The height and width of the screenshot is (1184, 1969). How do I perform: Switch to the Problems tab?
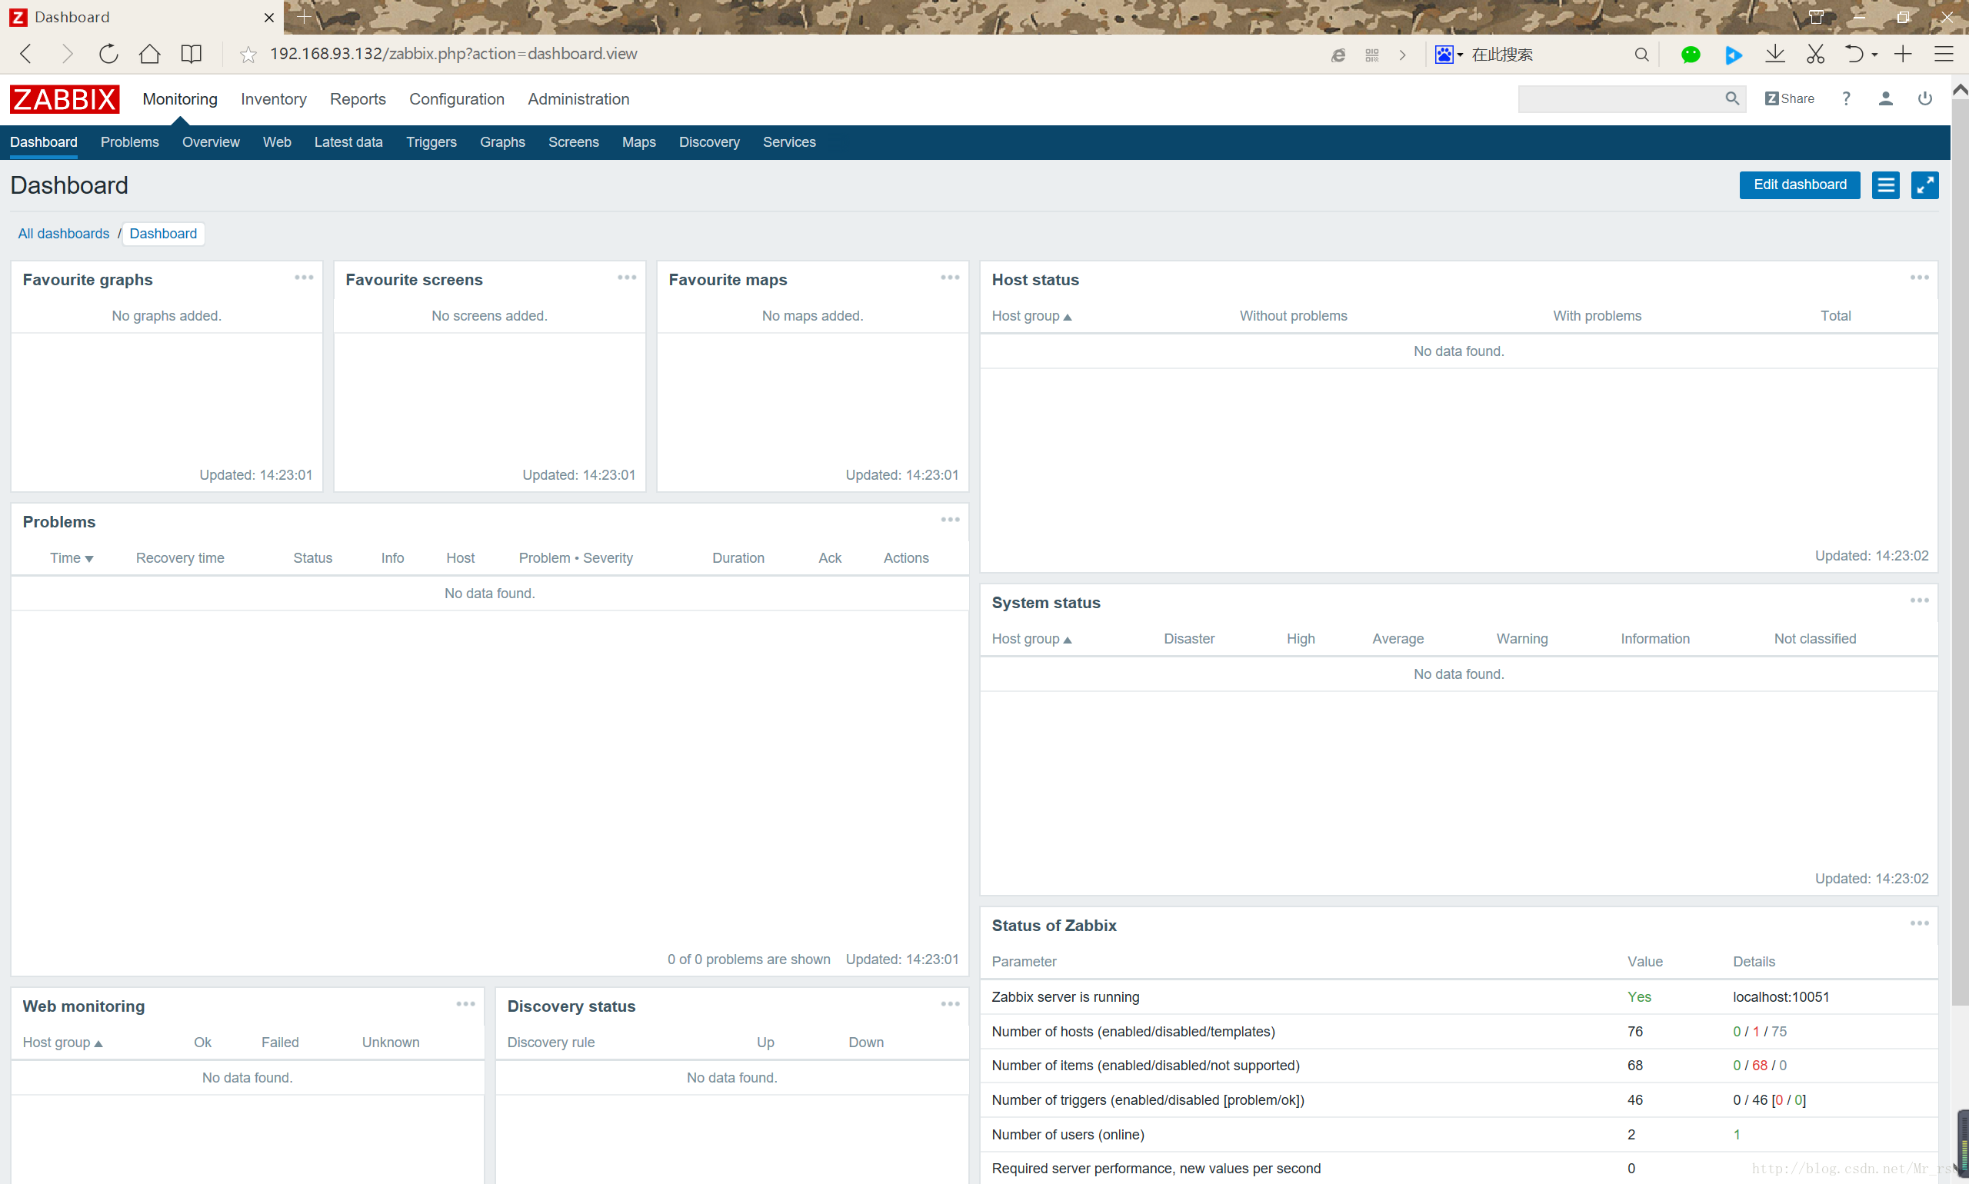tap(129, 142)
